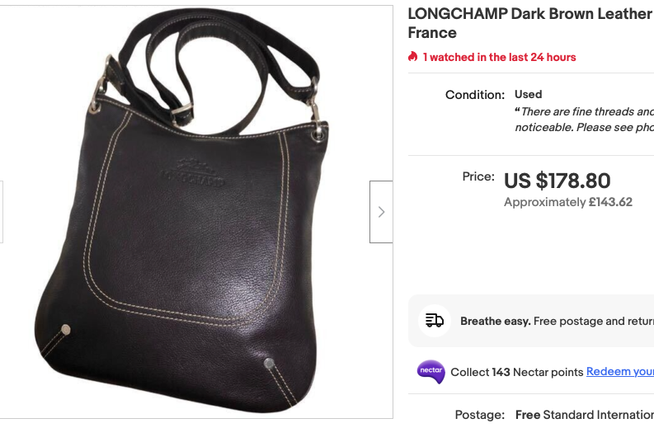Image resolution: width=654 pixels, height=428 pixels.
Task: Click the delivery truck icon
Action: [435, 320]
